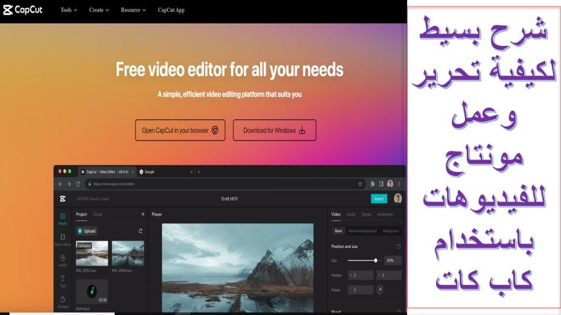
Task: Switch to the Cloud tab
Action: click(x=97, y=215)
